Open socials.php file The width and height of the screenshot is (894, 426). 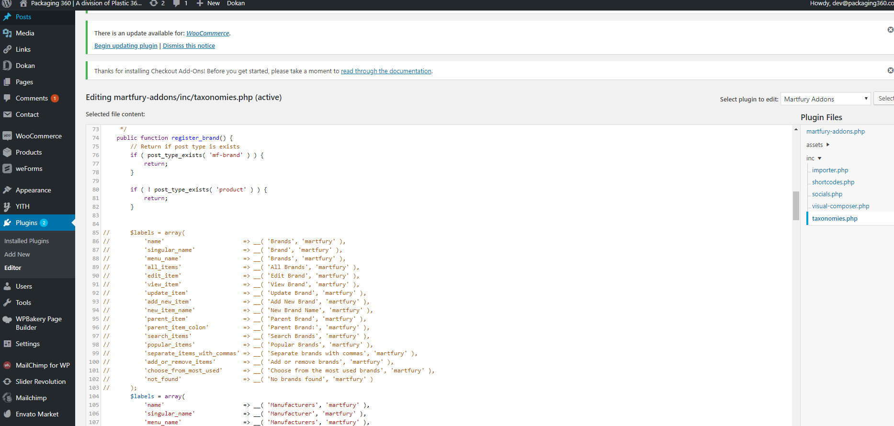827,194
